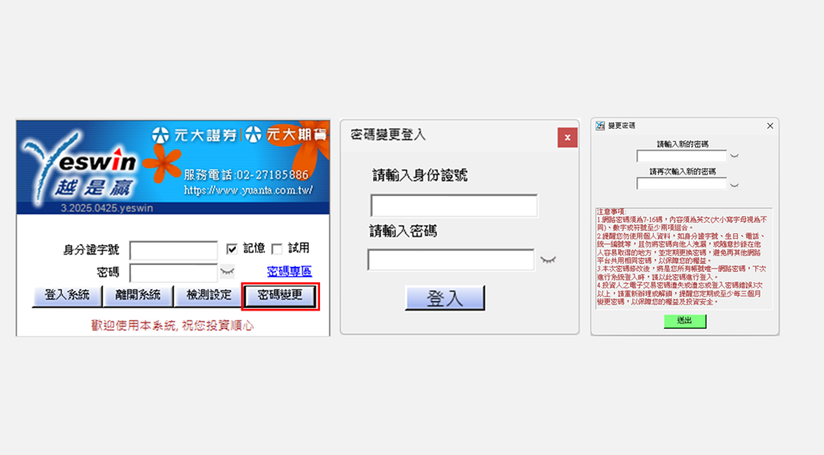Viewport: 824px width, 455px height.
Task: Click the 密碼變更 button
Action: click(x=280, y=296)
